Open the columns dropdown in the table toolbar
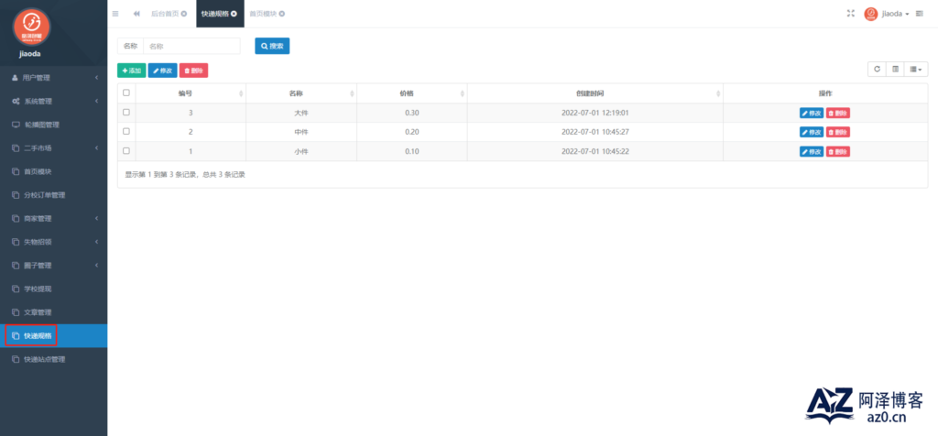Viewport: 938px width, 436px height. (916, 69)
